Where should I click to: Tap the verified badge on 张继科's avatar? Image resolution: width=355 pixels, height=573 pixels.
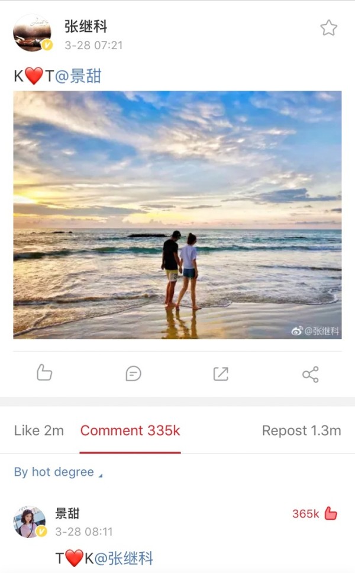47,45
